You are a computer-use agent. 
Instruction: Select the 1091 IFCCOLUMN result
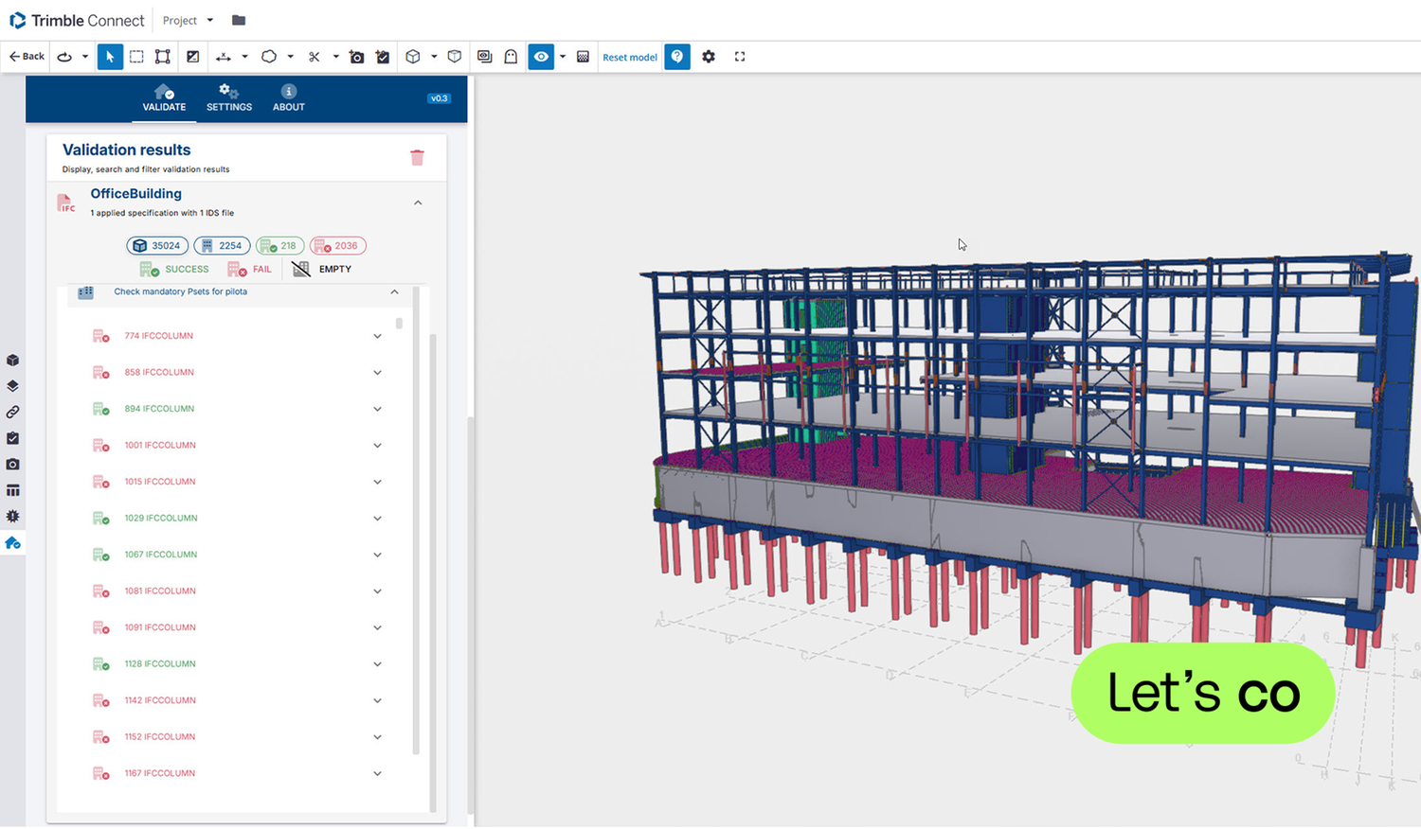[160, 627]
